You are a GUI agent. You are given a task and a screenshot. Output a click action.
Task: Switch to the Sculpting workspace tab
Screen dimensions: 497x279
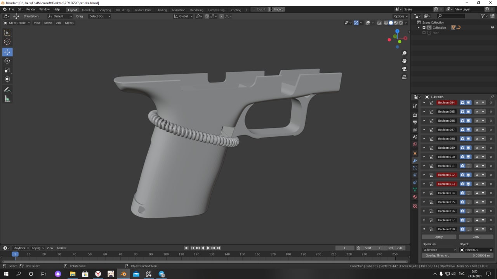pyautogui.click(x=104, y=10)
